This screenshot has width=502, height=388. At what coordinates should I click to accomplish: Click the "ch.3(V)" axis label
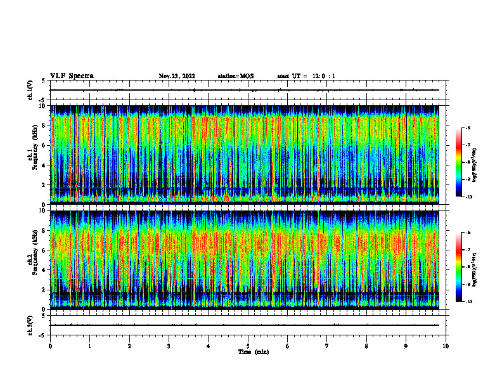coord(30,325)
